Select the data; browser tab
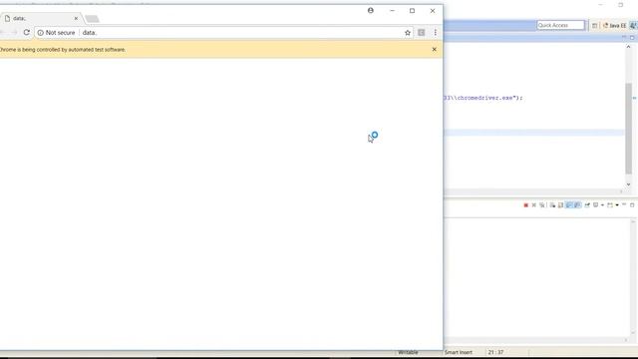This screenshot has width=638, height=359. 41,18
